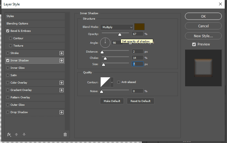Viewport: 227px width, 143px height.
Task: Click the Choke slider handle
Action: click(105, 58)
